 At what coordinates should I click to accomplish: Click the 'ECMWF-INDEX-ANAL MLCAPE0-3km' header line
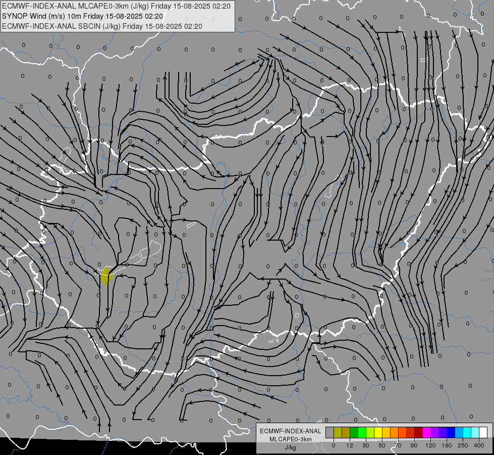tap(116, 6)
